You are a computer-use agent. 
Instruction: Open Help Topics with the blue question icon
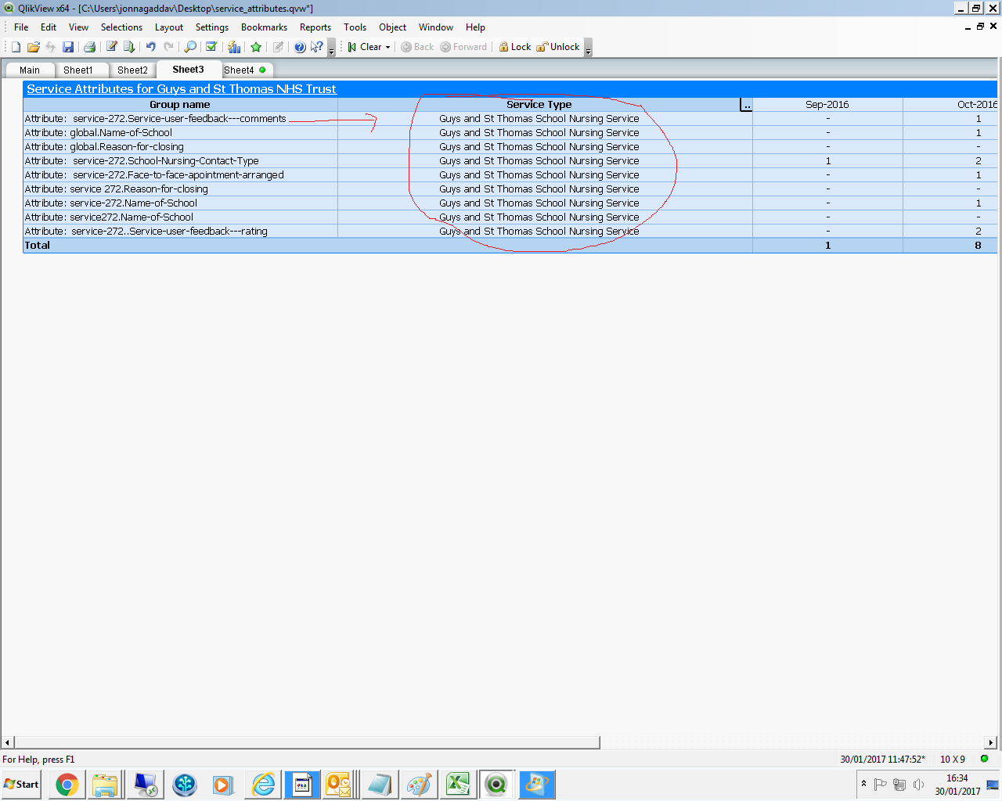pyautogui.click(x=300, y=47)
